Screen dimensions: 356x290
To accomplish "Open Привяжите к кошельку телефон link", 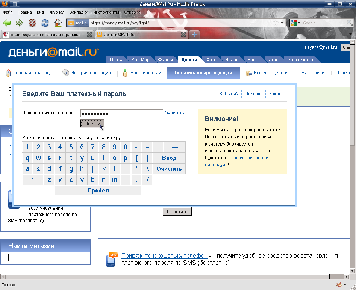I will tap(164, 255).
